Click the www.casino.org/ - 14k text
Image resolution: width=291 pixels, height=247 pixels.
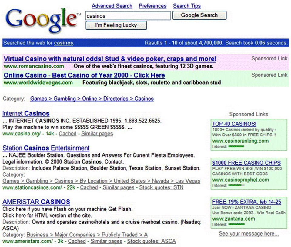coord(28,134)
